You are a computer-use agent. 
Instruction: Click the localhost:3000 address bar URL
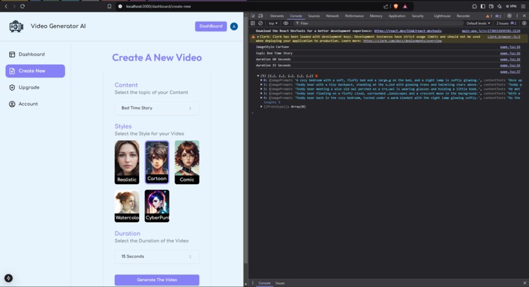coord(158,7)
